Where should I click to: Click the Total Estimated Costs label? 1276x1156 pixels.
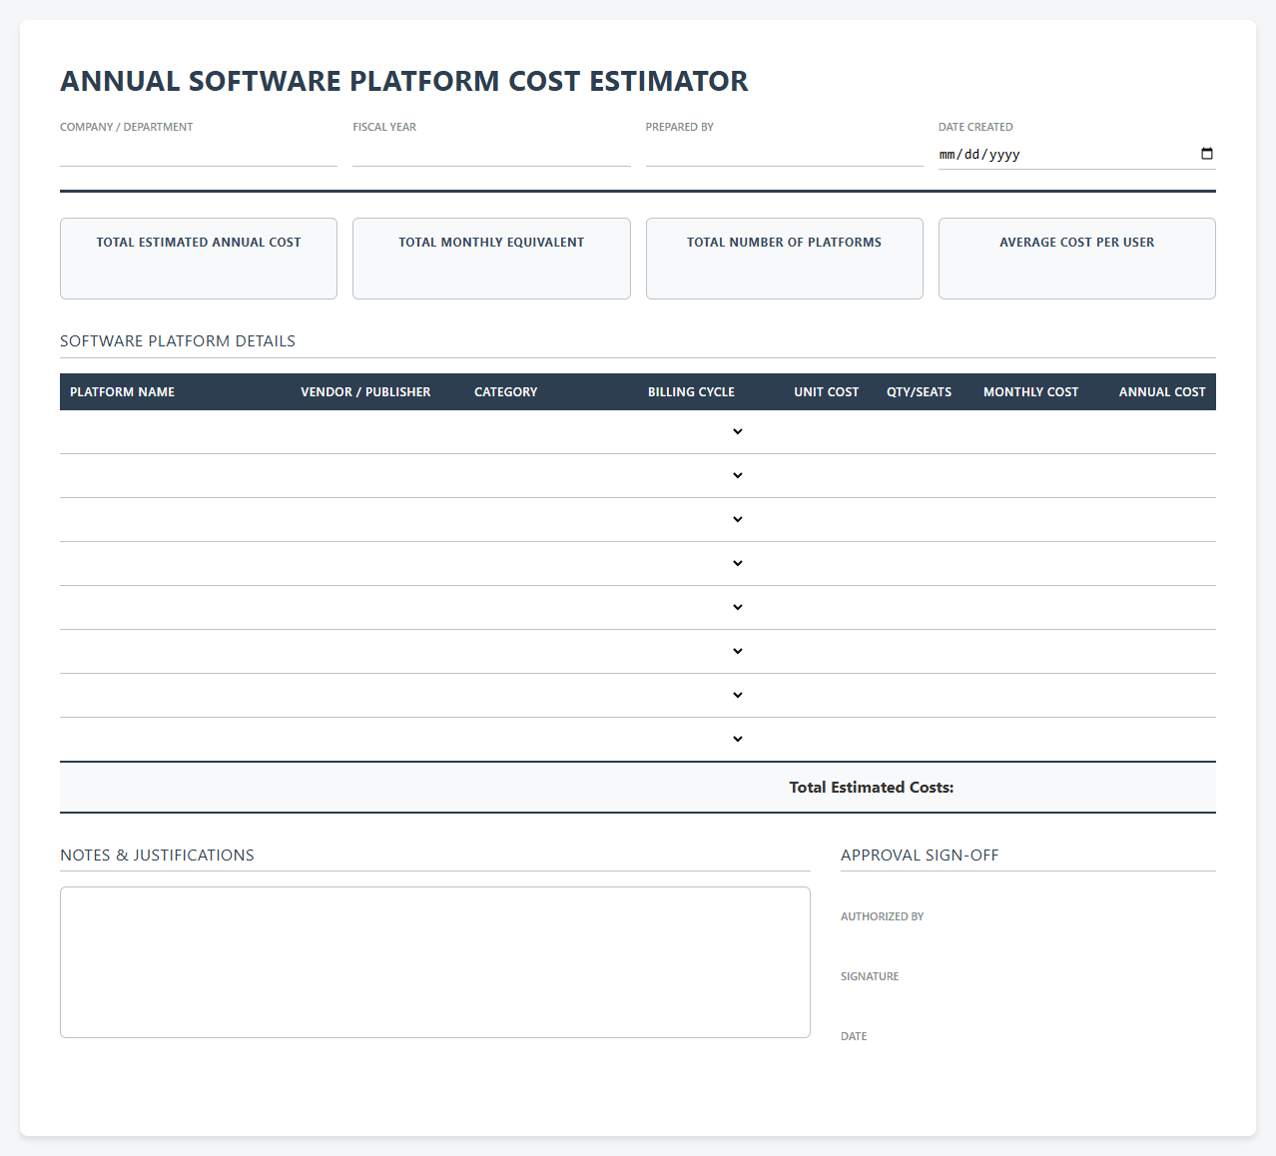pyautogui.click(x=872, y=788)
